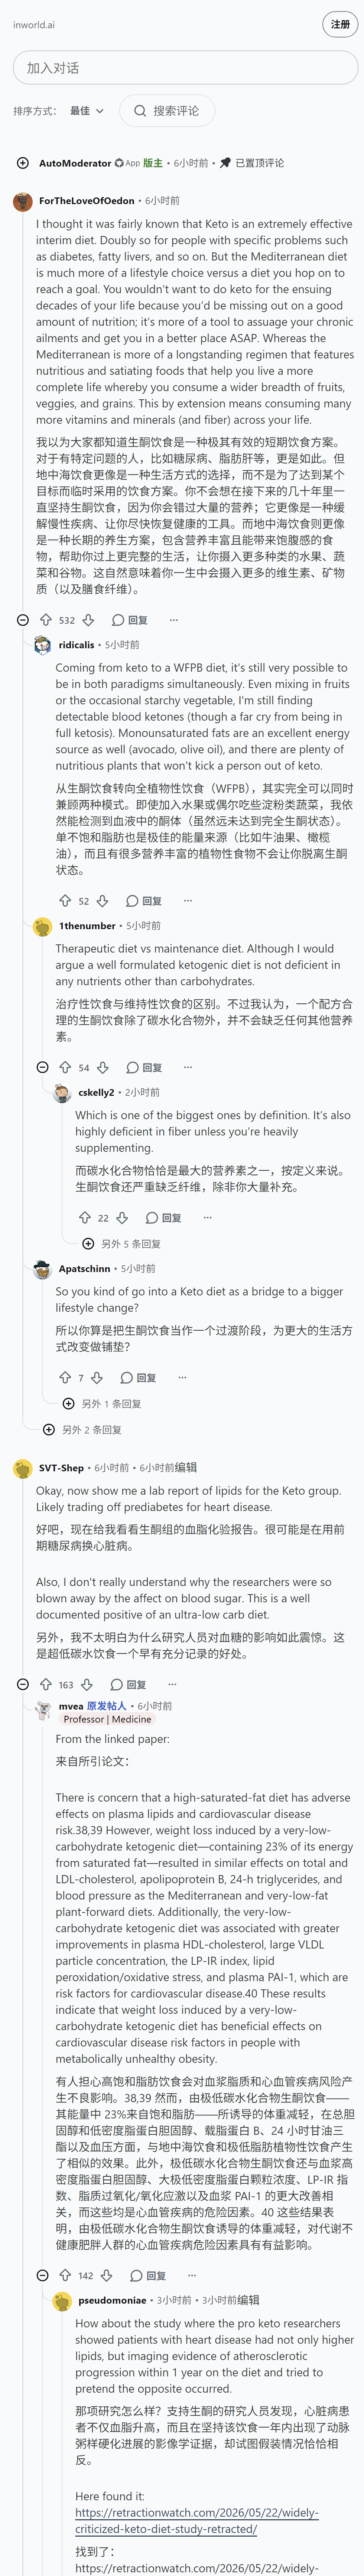The width and height of the screenshot is (364, 2576).
Task: Click the 注册 sign up button
Action: pos(340,25)
